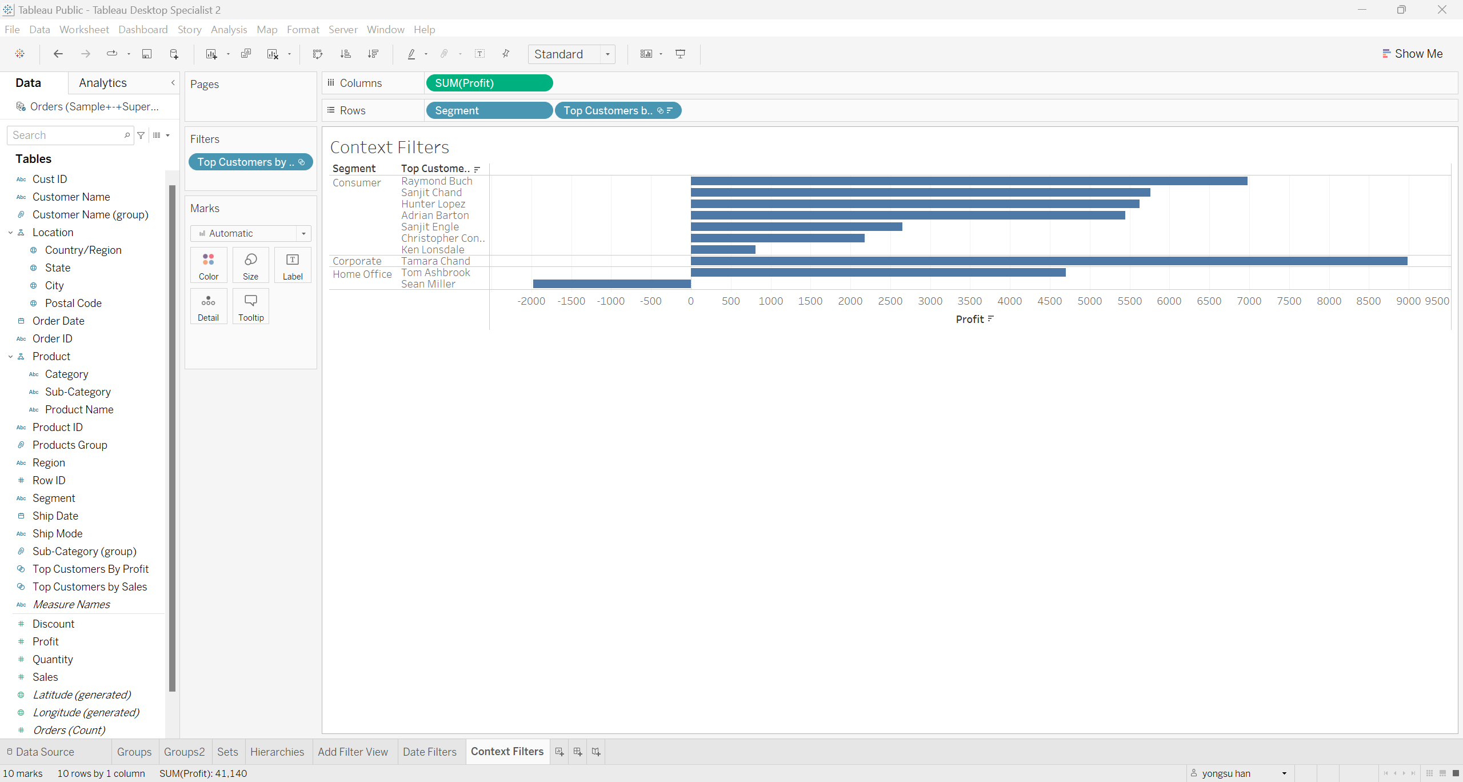Click the Fix Axes pin icon

coord(506,54)
